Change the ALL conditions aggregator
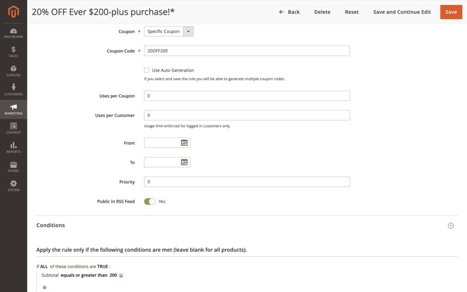 [44, 266]
